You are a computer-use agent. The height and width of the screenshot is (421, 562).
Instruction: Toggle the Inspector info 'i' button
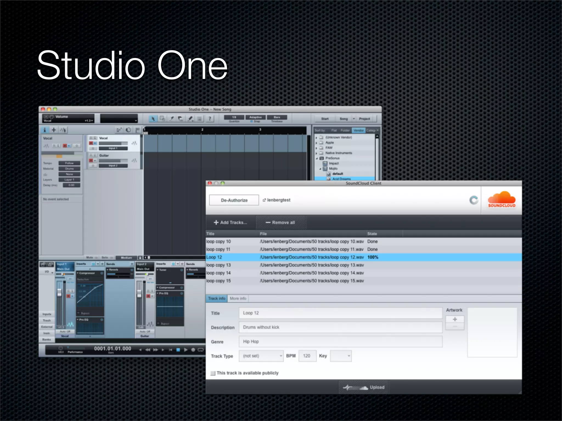pyautogui.click(x=45, y=130)
